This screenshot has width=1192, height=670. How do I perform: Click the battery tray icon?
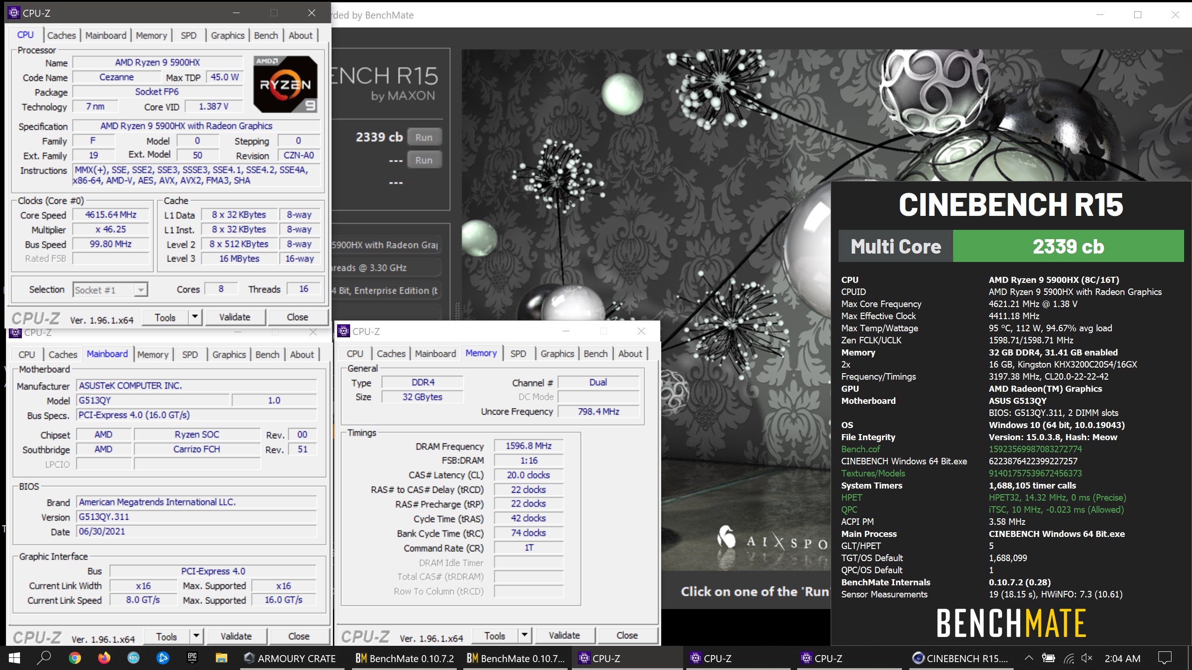point(1049,658)
